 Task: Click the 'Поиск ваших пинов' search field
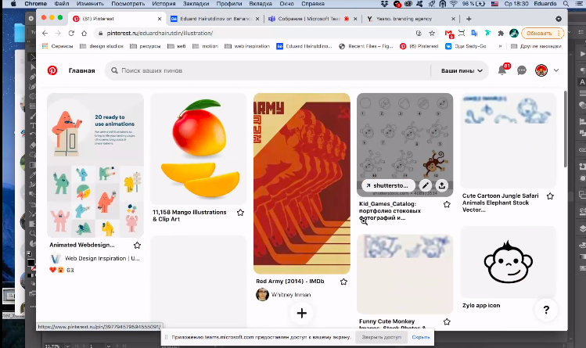(266, 70)
